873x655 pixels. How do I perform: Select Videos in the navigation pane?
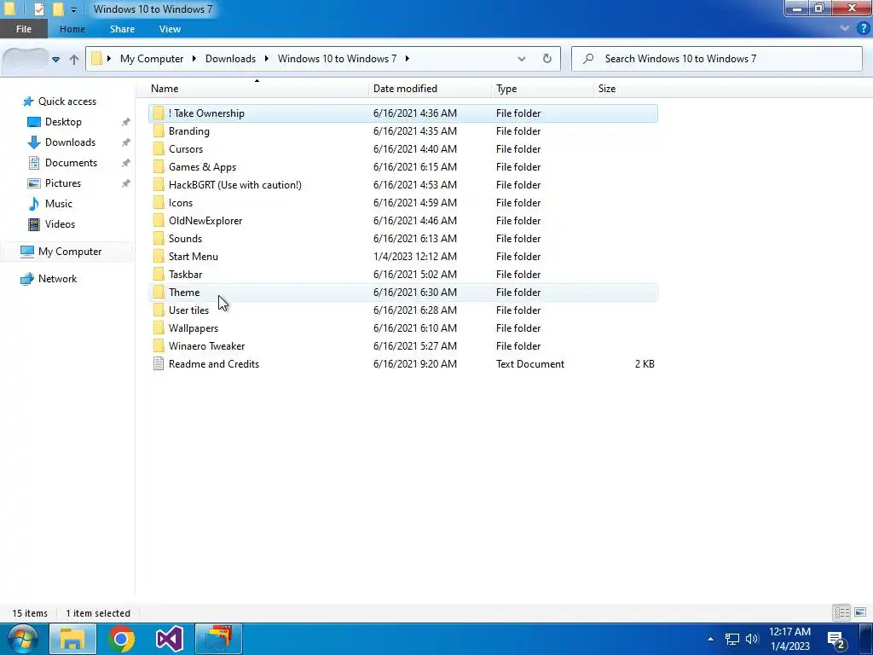click(x=60, y=224)
